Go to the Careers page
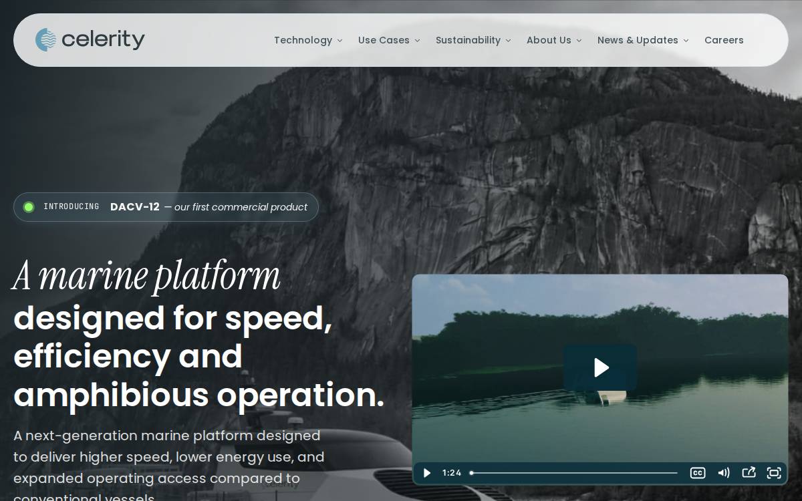Screen dimensions: 802x501 (x=724, y=40)
